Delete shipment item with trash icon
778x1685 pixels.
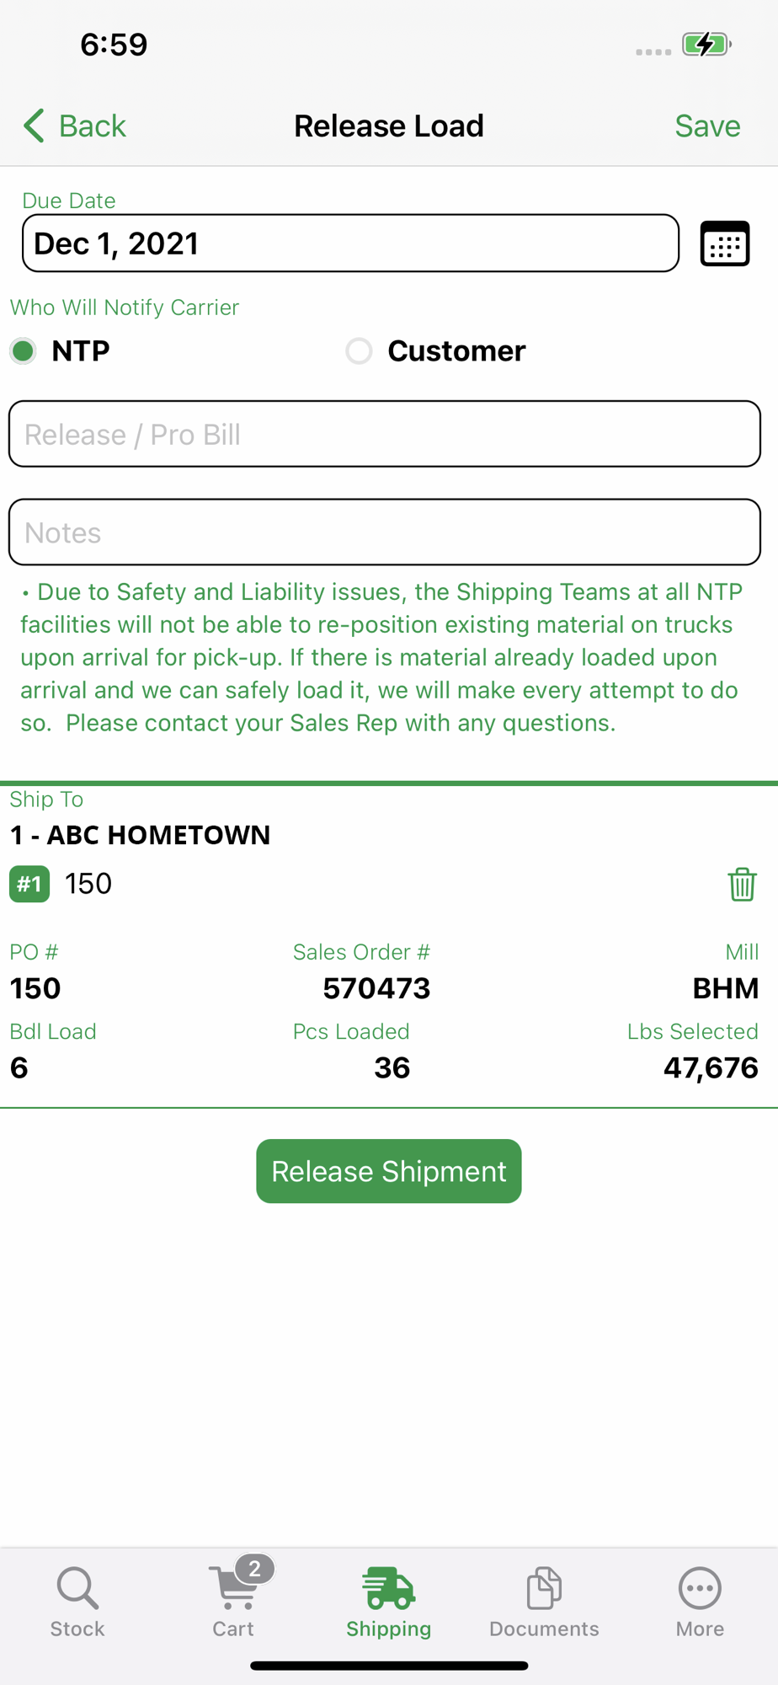pos(742,884)
